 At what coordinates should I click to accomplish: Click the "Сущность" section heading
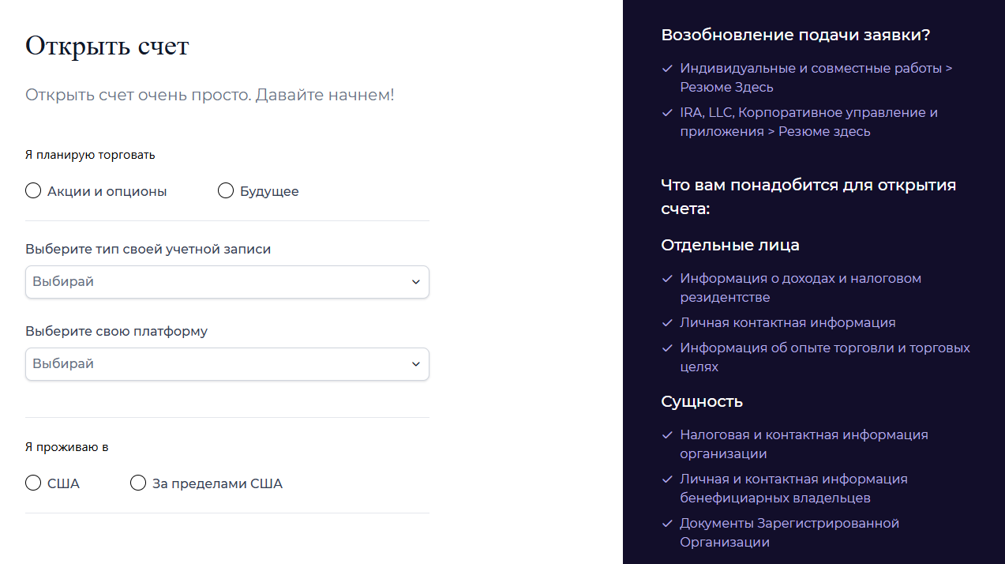pyautogui.click(x=701, y=401)
